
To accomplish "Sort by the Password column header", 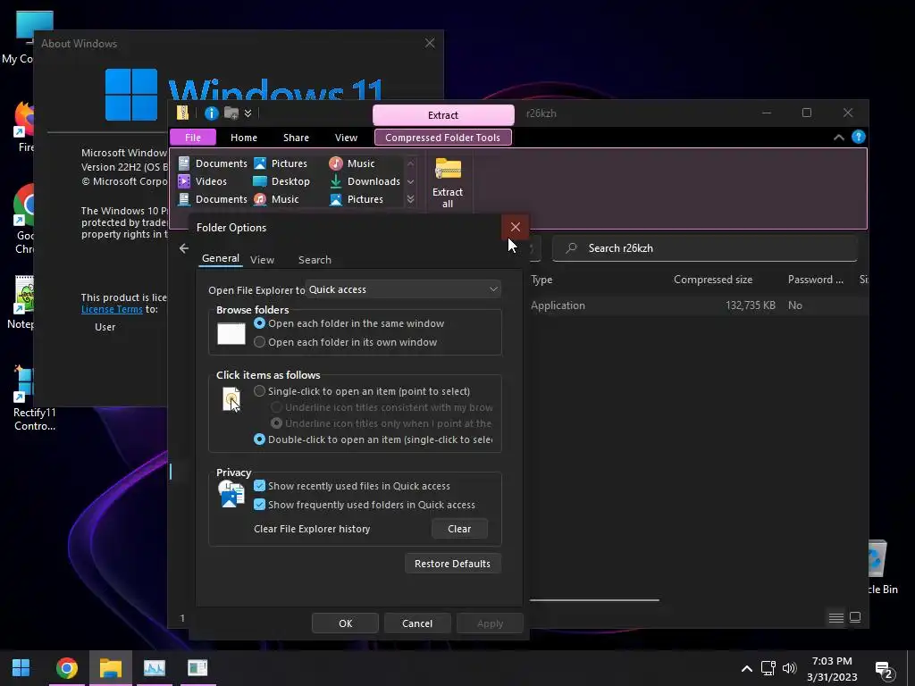I will click(x=815, y=280).
